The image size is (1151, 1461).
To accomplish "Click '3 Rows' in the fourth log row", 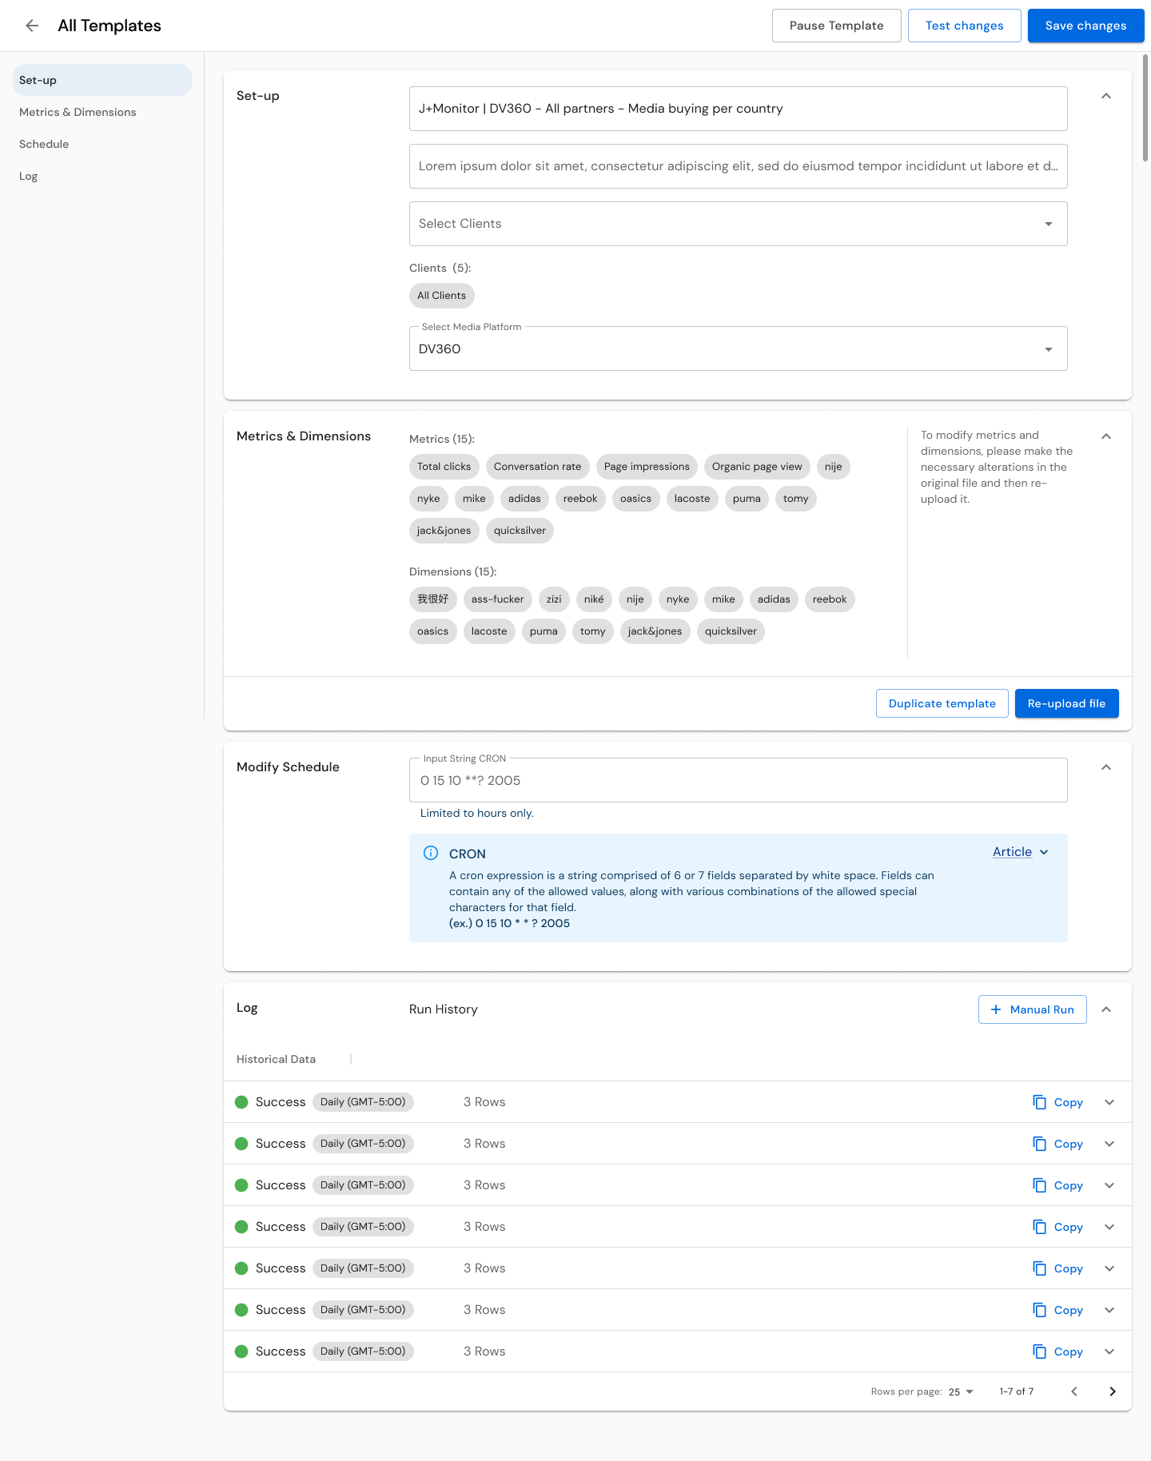I will click(x=484, y=1227).
